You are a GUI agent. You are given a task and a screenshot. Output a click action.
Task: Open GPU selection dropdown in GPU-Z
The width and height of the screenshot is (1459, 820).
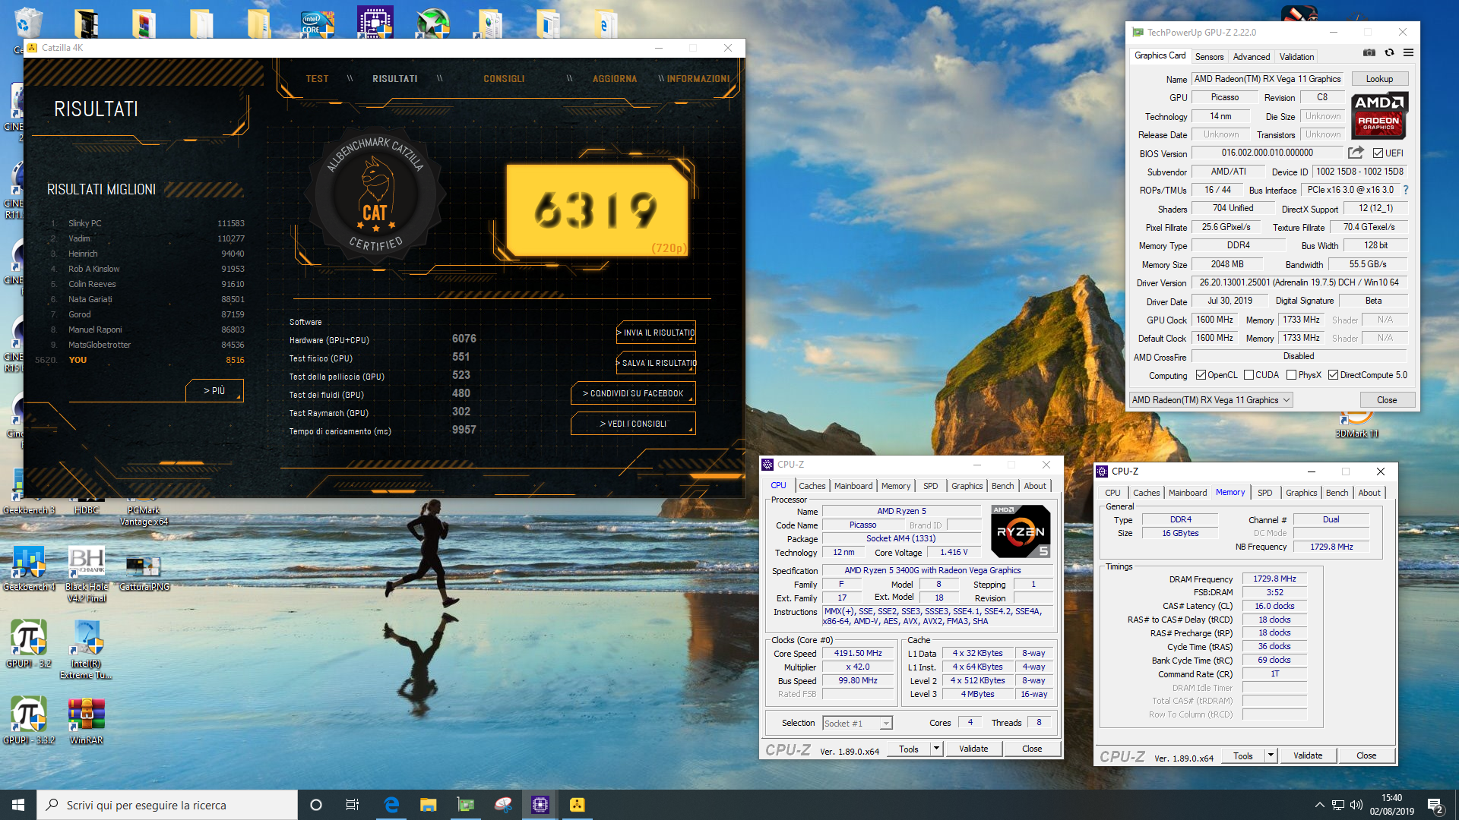point(1211,400)
